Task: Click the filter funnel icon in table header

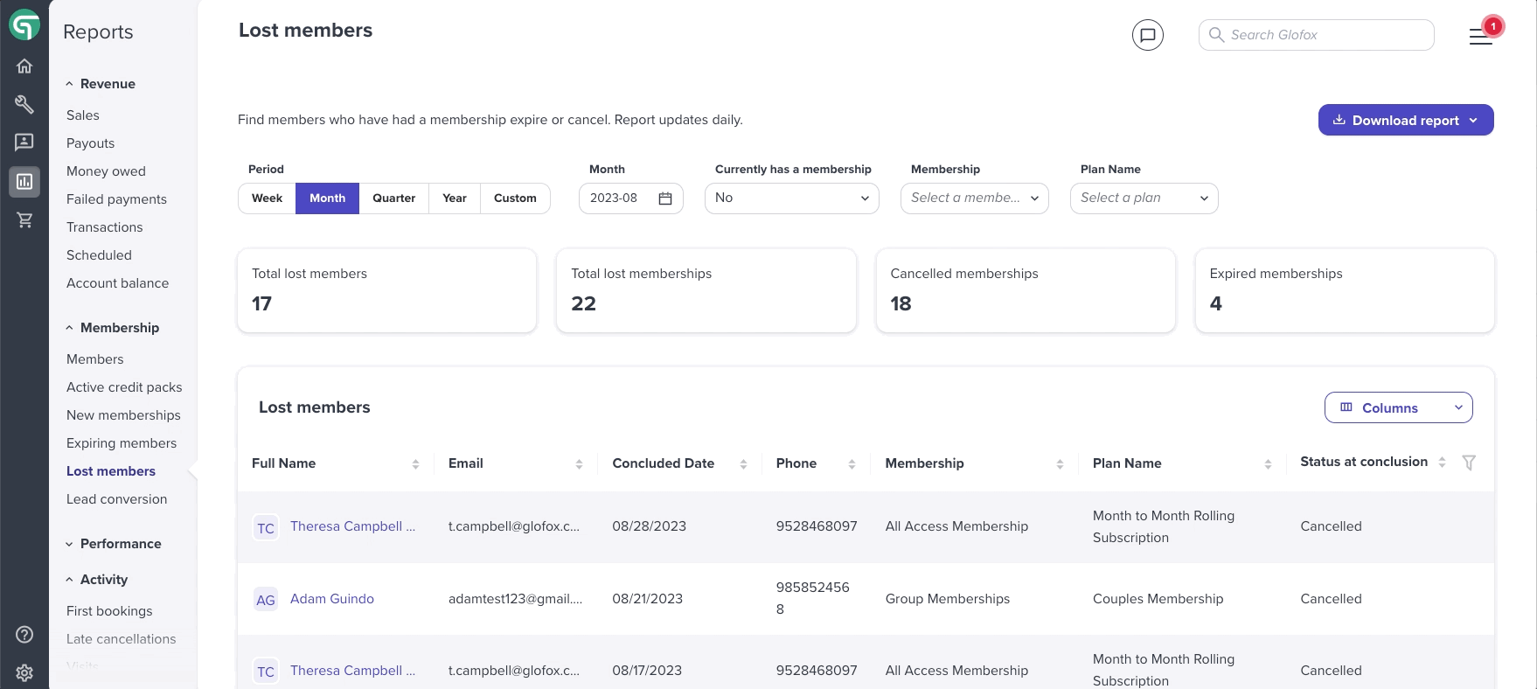Action: click(1469, 463)
